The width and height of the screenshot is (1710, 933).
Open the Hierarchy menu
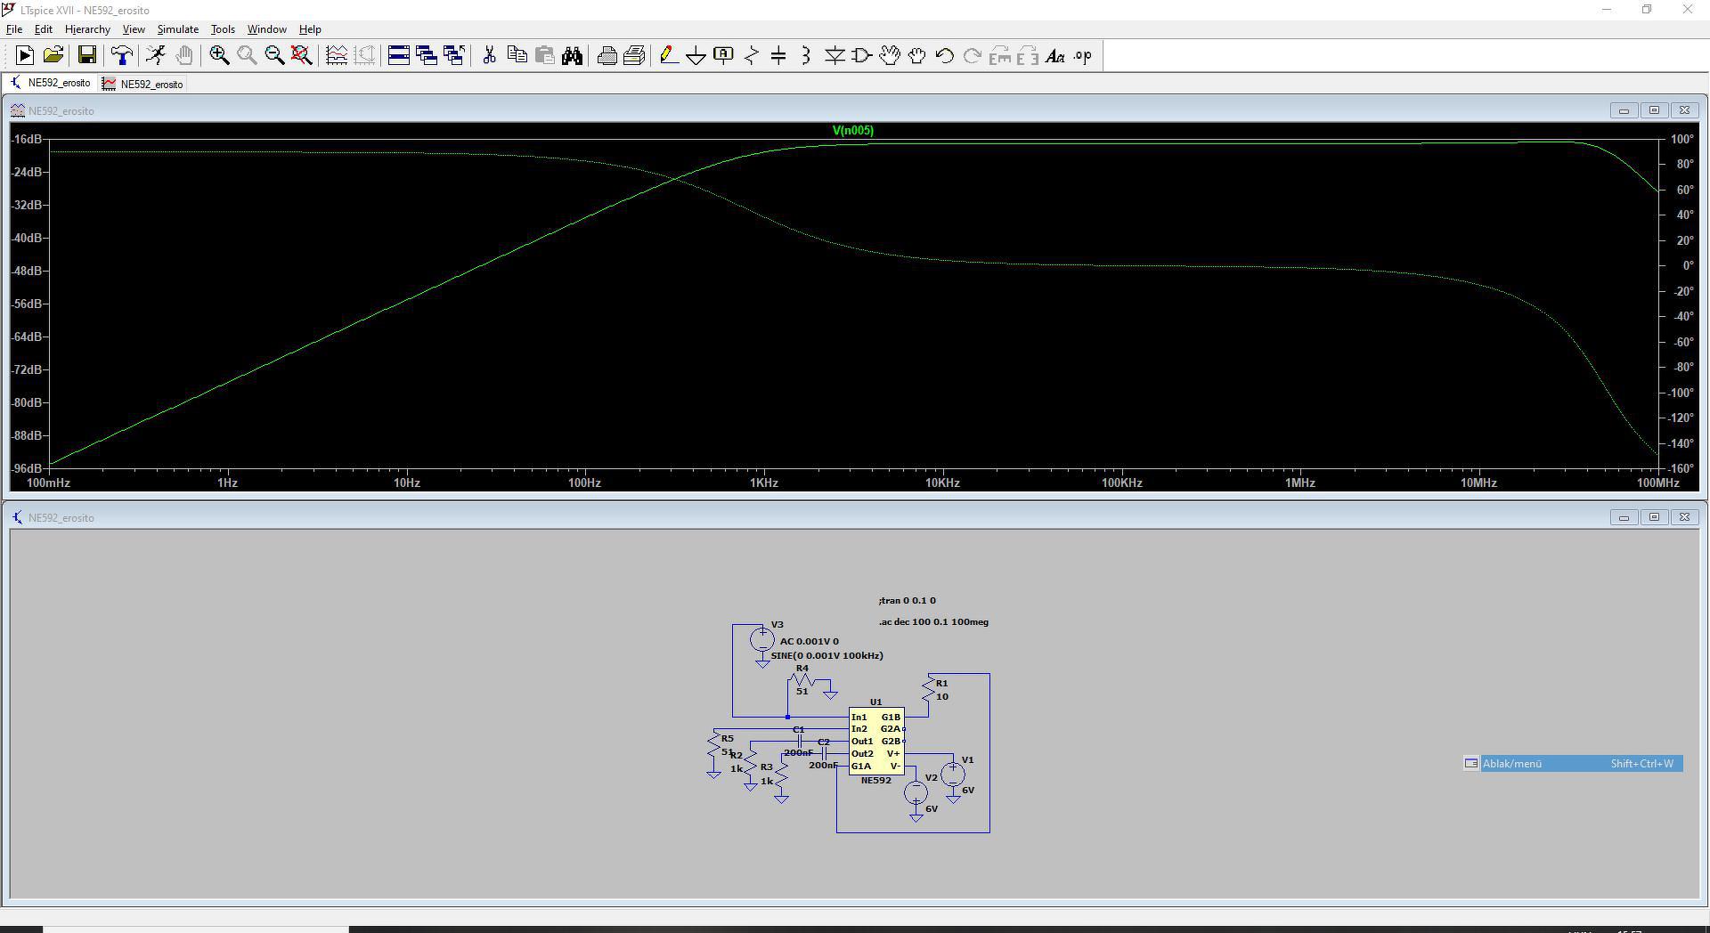pos(87,29)
